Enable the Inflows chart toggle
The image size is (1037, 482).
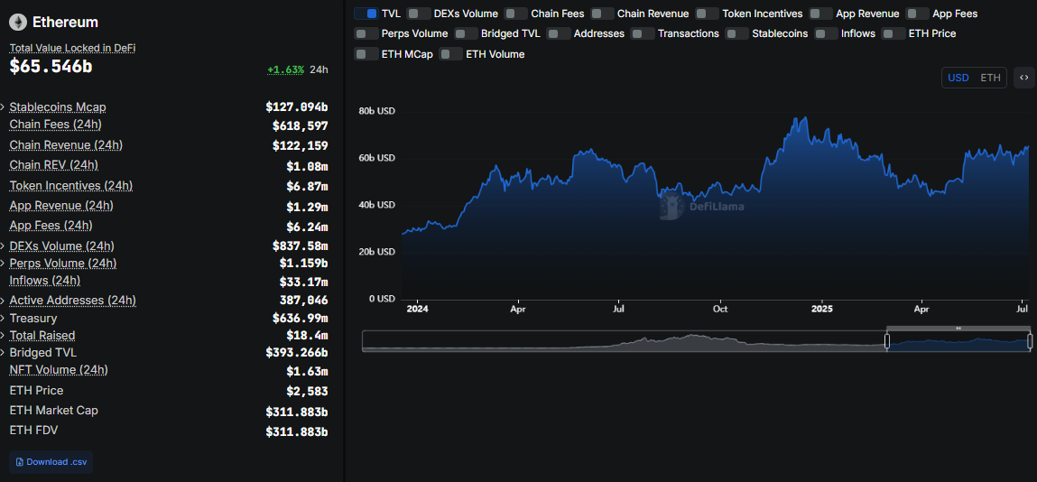826,33
